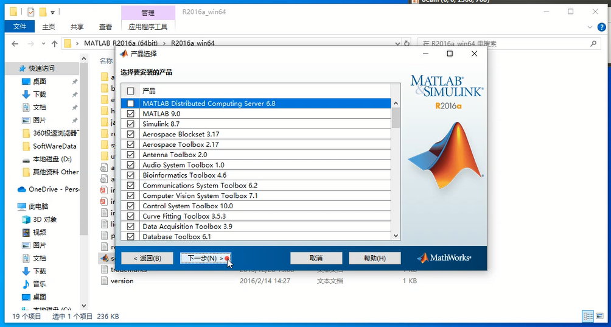Open Explorer help question mark icon
This screenshot has height=327, width=611.
602,27
